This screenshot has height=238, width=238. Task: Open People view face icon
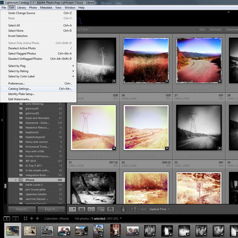110,209
